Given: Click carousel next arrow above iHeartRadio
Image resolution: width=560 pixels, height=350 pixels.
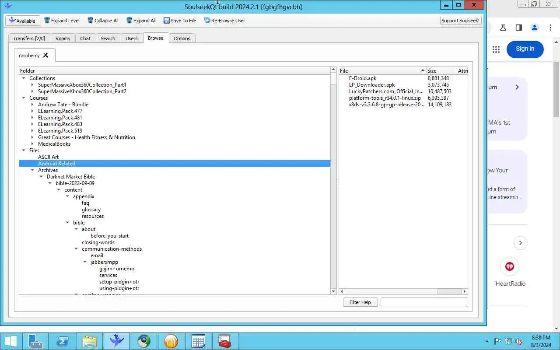Looking at the screenshot, I should click(x=520, y=242).
